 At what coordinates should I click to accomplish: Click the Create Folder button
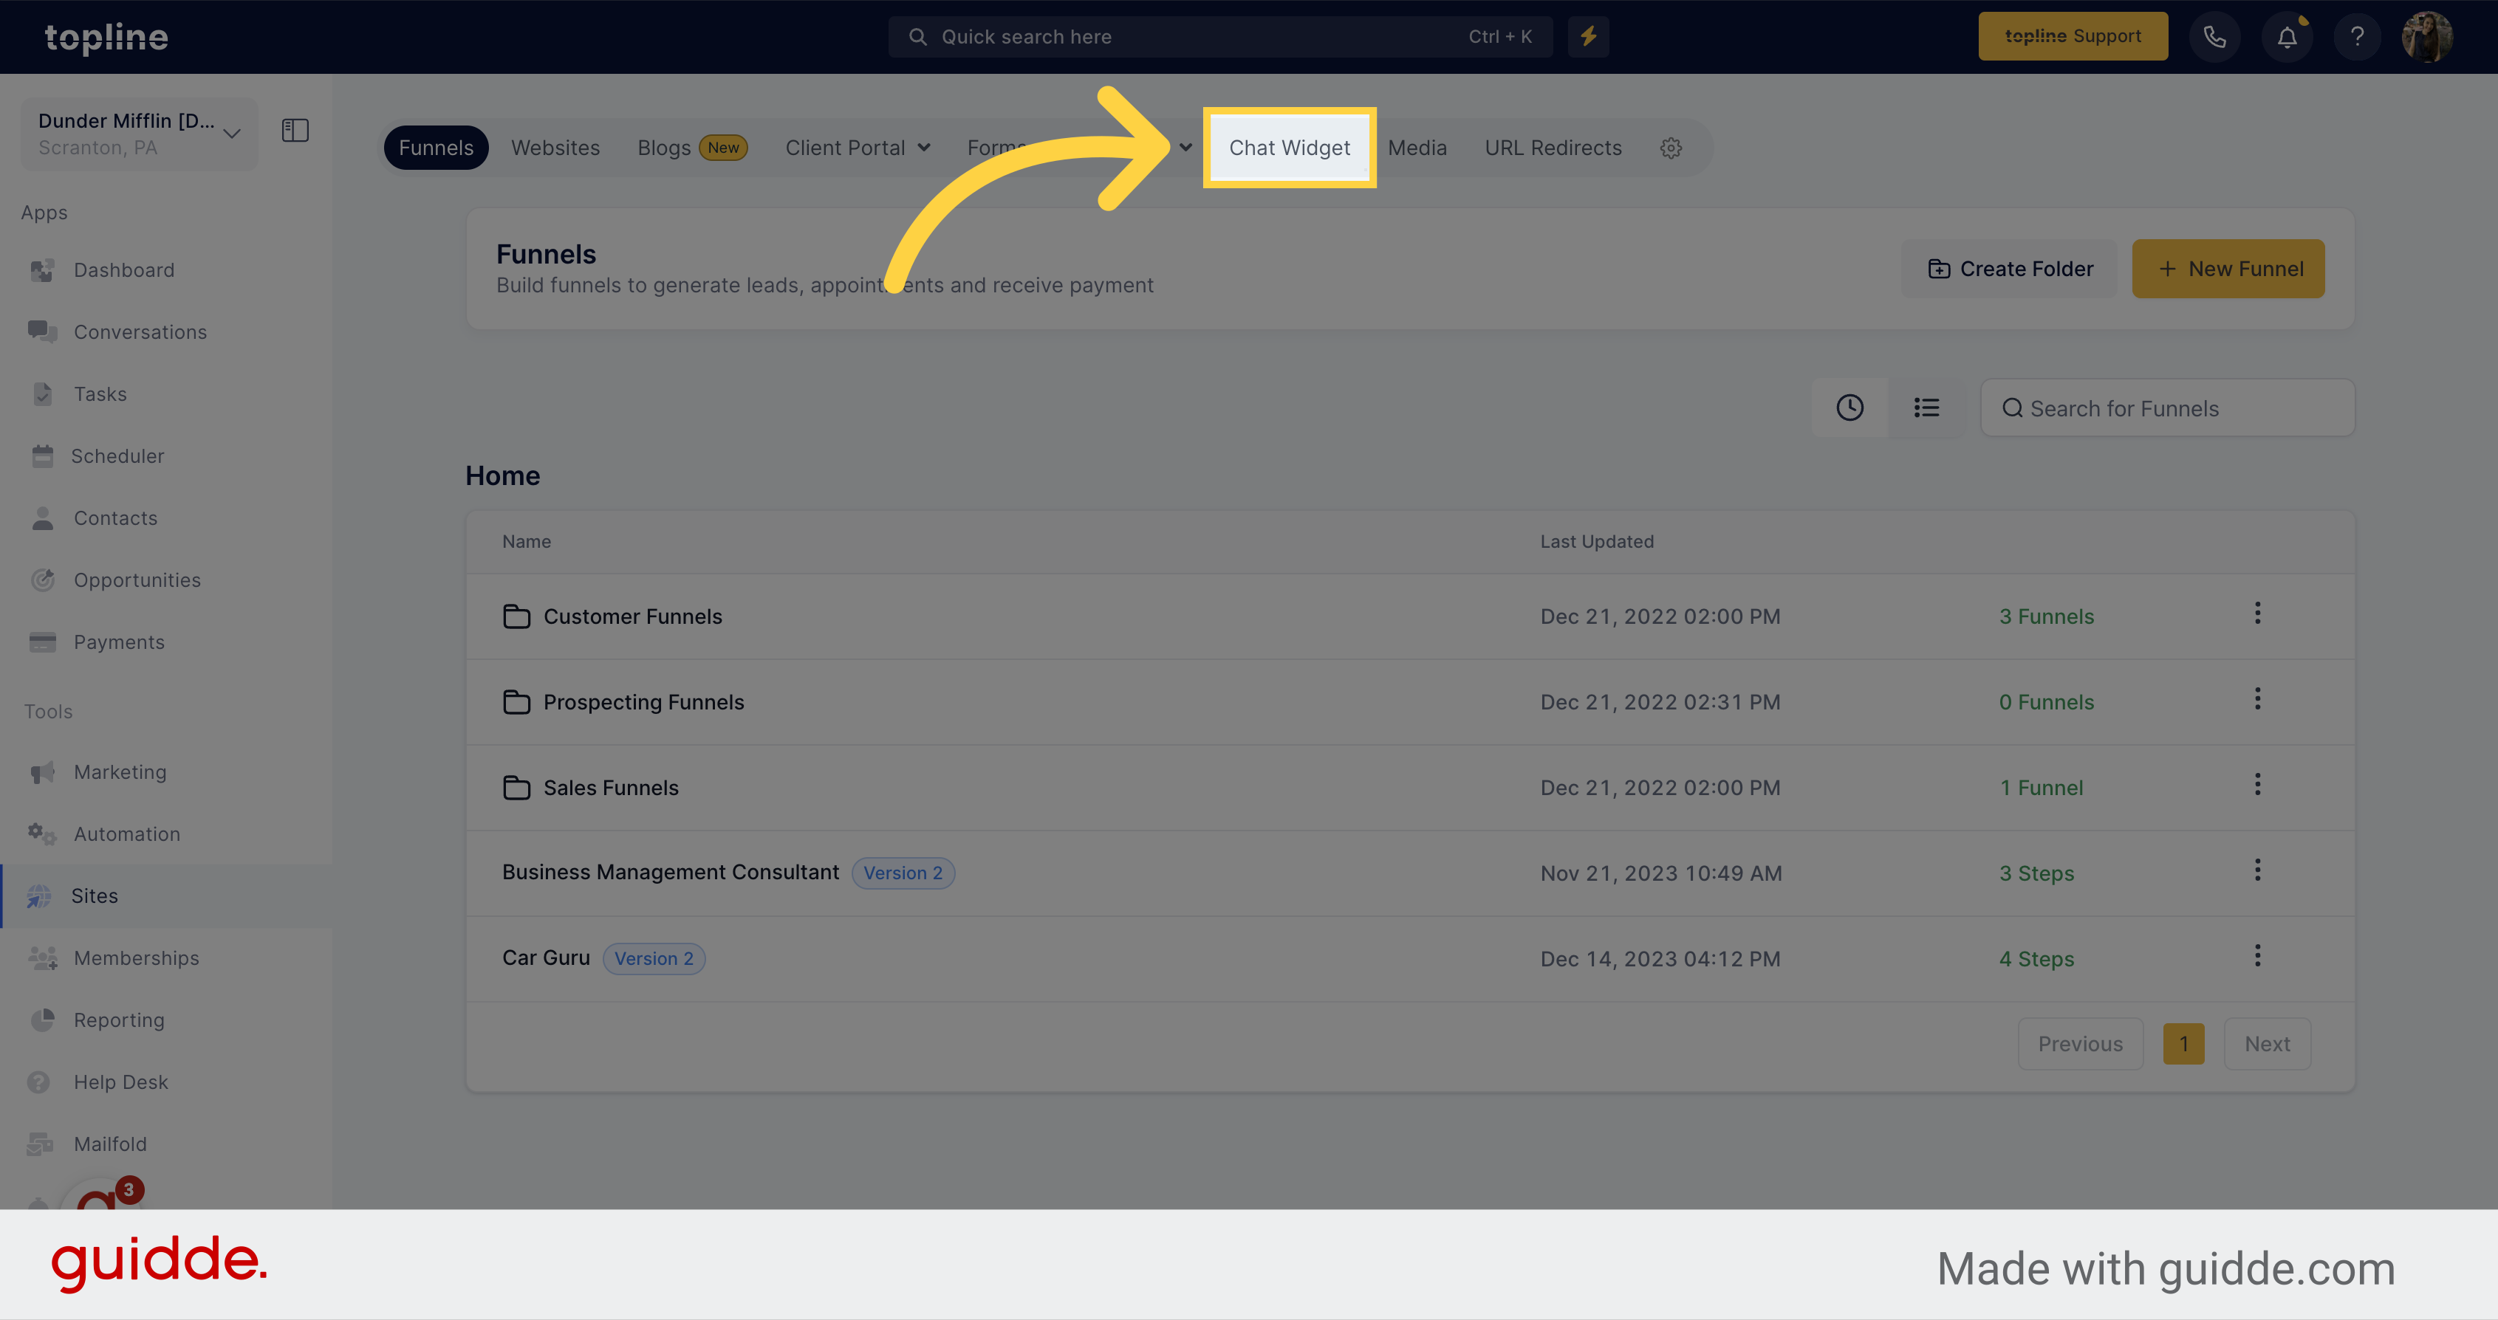coord(2011,268)
